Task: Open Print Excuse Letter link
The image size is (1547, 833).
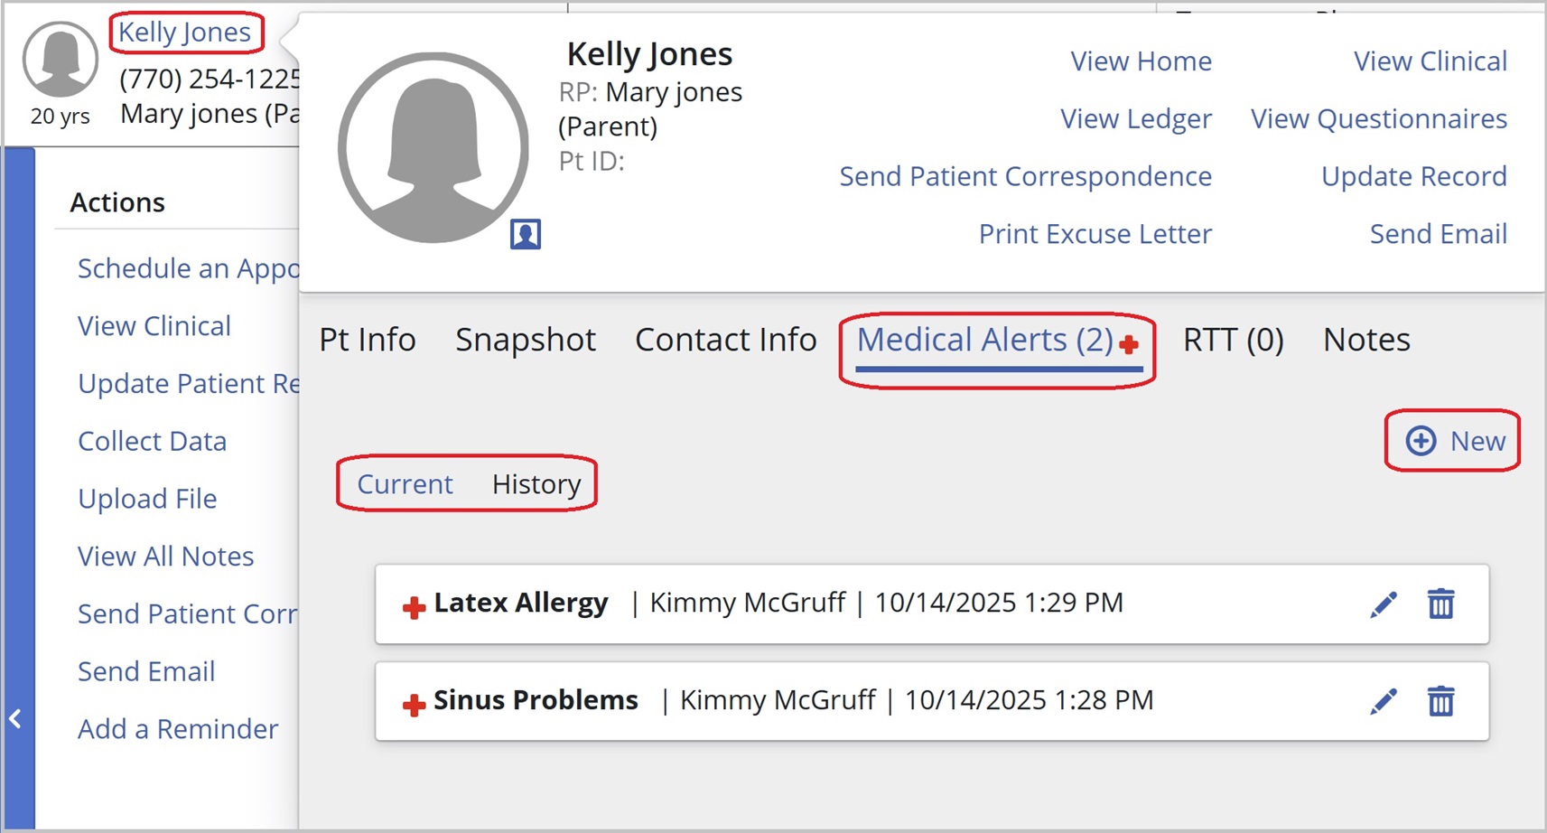Action: tap(1095, 234)
